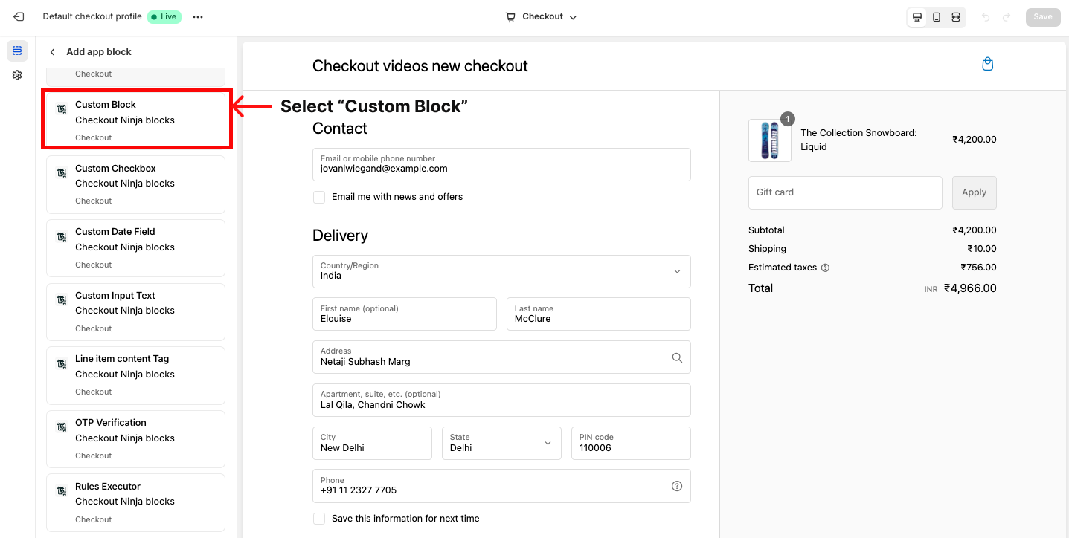Screen dimensions: 1069x538
Task: Select the Custom Block app block
Action: pyautogui.click(x=136, y=120)
